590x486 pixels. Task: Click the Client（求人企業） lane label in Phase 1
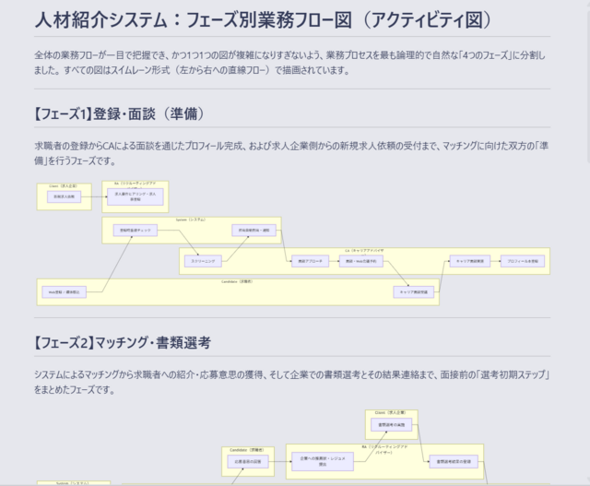[64, 186]
